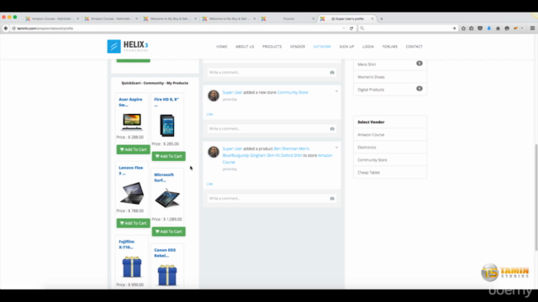Bookmark this page with the star icon

coord(463,29)
